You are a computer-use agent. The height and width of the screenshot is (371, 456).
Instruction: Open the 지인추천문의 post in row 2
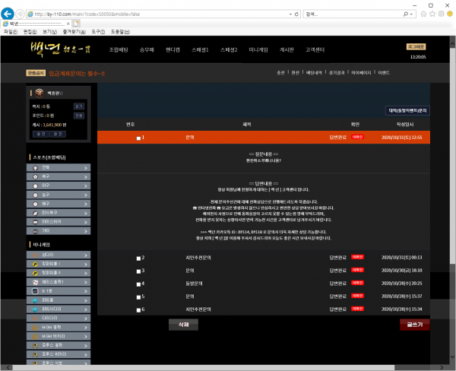pyautogui.click(x=198, y=258)
